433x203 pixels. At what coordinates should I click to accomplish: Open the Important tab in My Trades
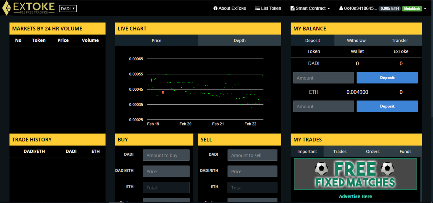(307, 151)
